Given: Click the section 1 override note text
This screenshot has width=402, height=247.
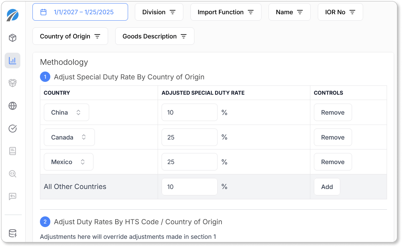Looking at the screenshot, I should click(x=128, y=237).
